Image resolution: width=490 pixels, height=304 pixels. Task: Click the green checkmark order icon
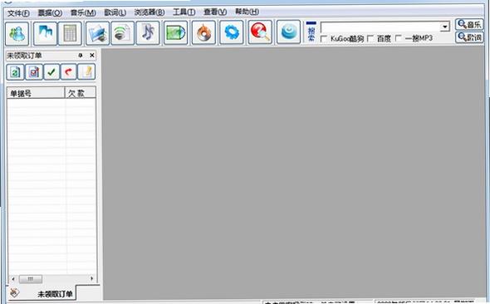pyautogui.click(x=51, y=72)
